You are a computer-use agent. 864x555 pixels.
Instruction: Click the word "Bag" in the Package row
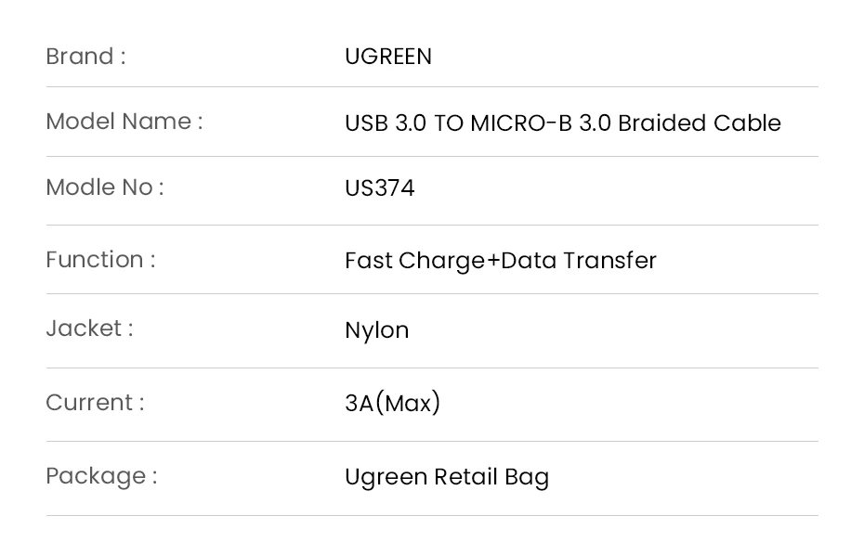click(527, 478)
